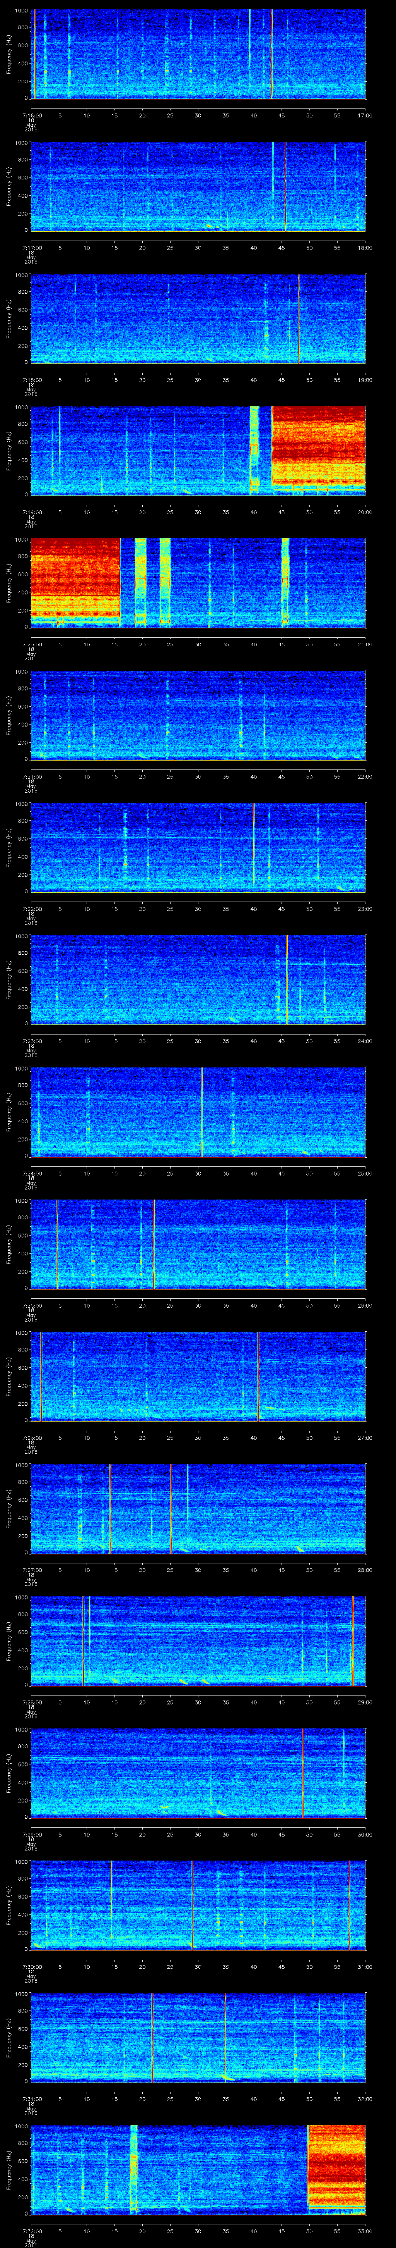The height and width of the screenshot is (2248, 396).
Task: Click the '7:22:00' start time label
Action: click(31, 909)
